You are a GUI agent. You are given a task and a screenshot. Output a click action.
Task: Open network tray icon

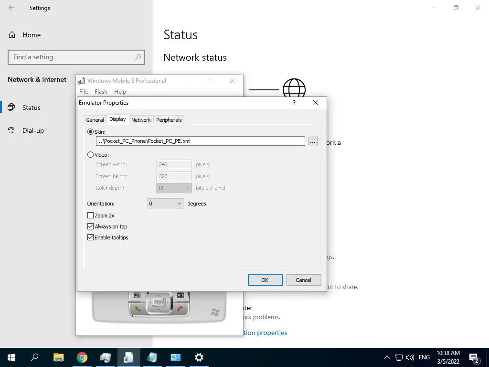(x=399, y=357)
